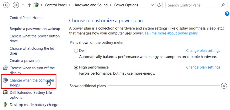230x110 pixels.
Task: Open Tell me more about power plans
Action: pos(171,33)
